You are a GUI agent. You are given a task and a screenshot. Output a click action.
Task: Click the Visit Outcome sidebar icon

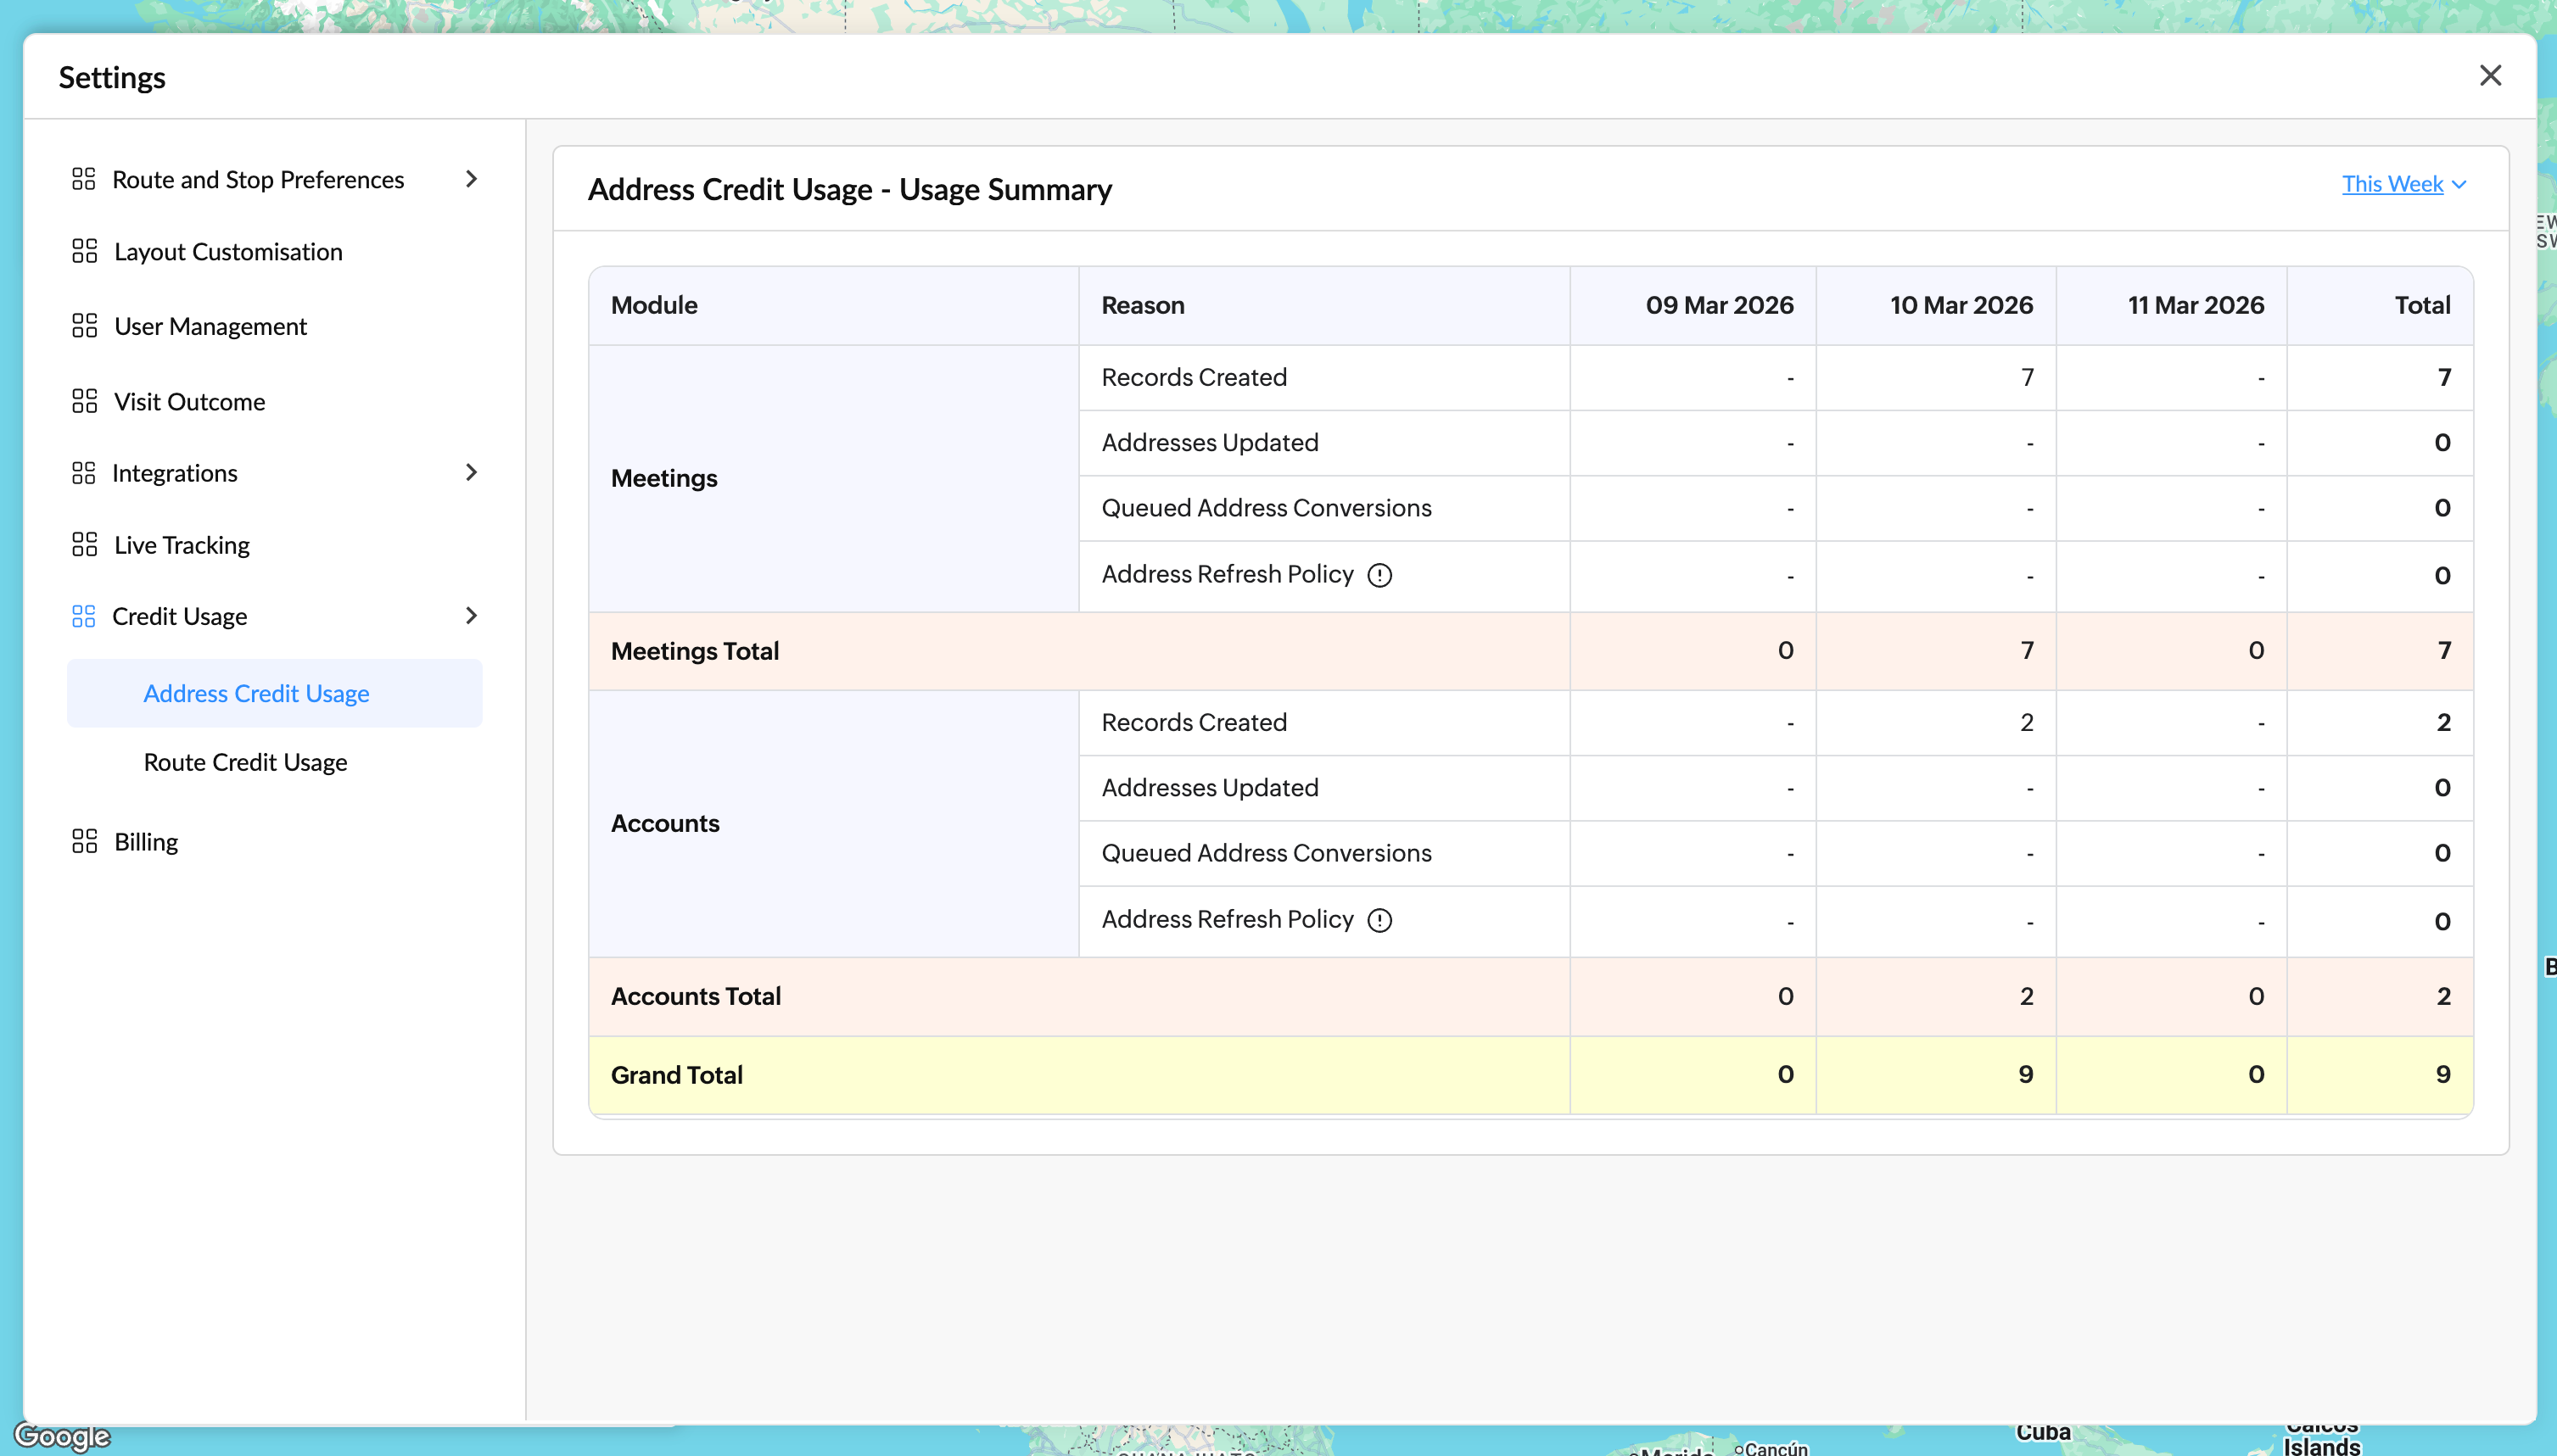(84, 401)
